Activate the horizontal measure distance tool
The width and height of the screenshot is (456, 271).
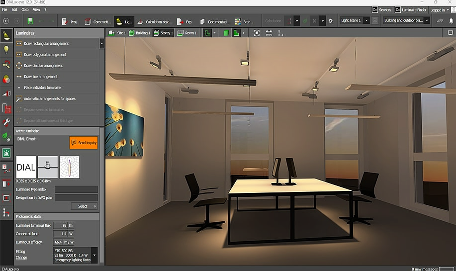click(x=269, y=33)
